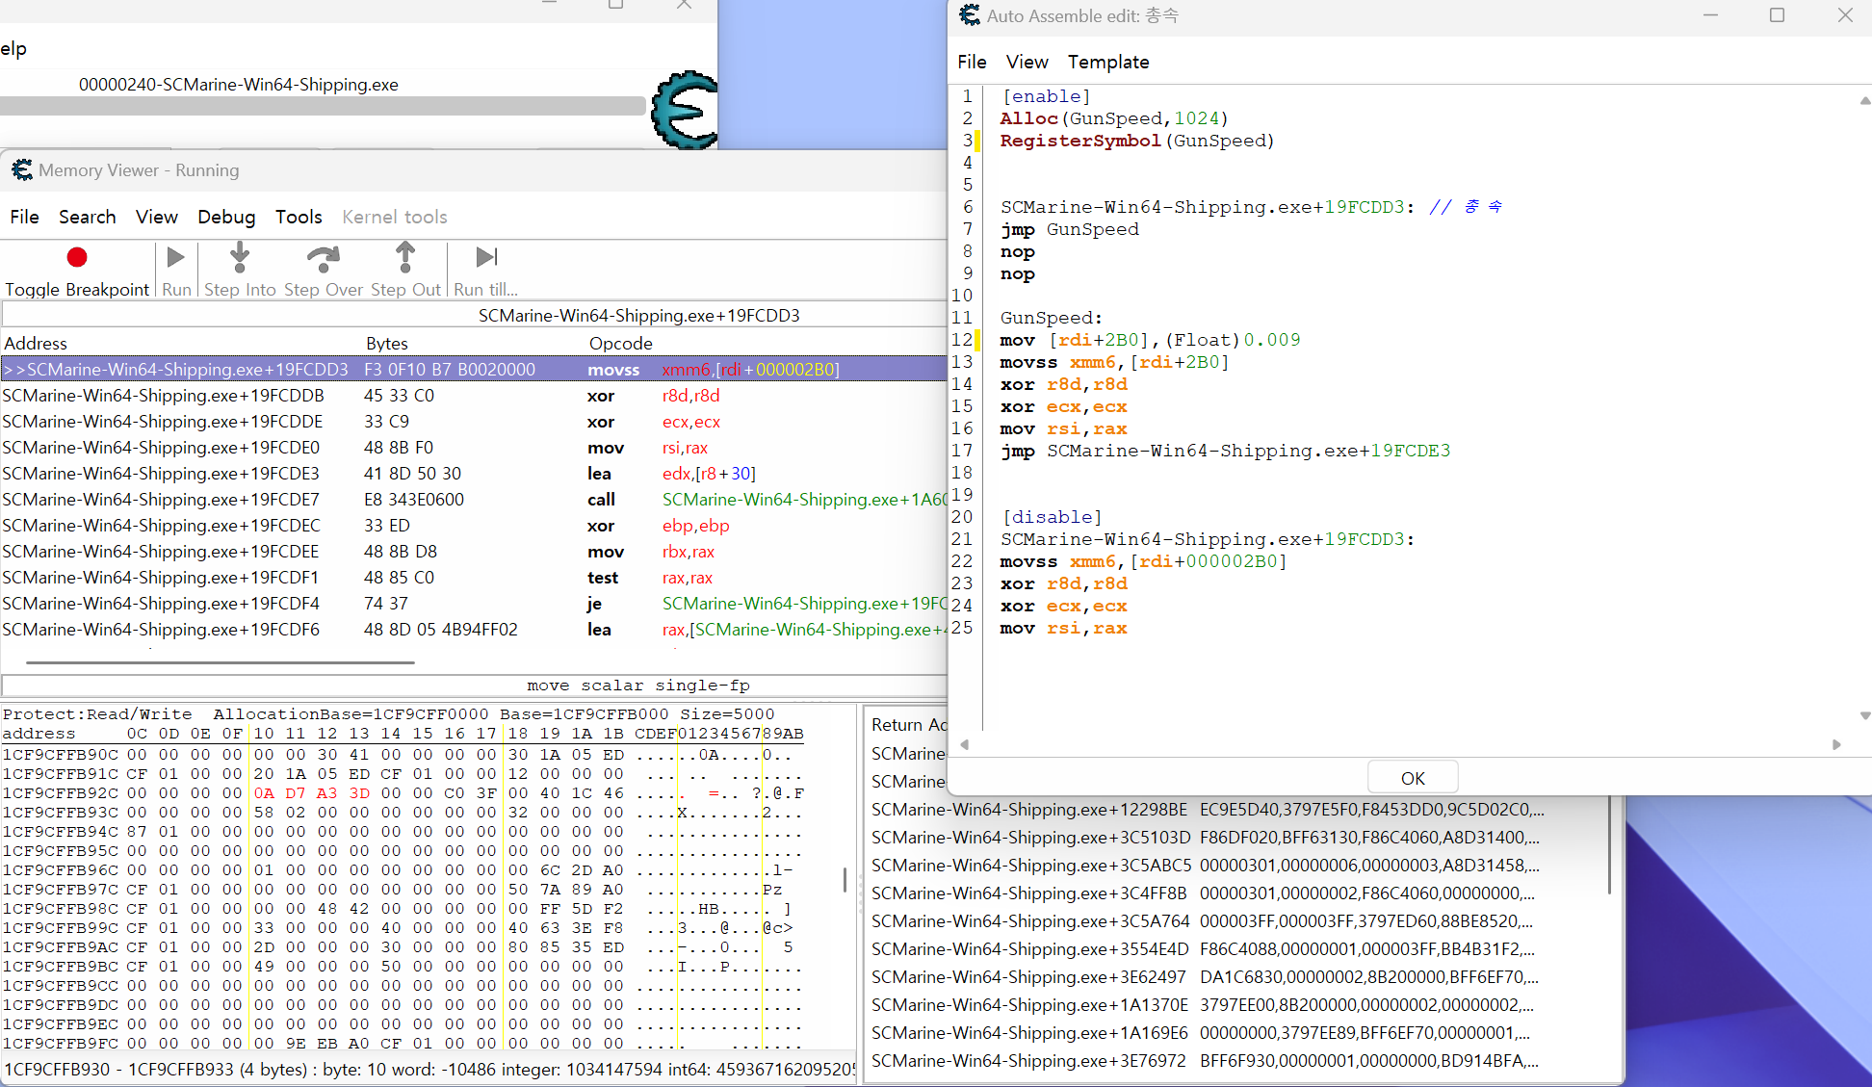Select the 19FCDF6 lea rax row
This screenshot has width=1872, height=1087.
[474, 630]
